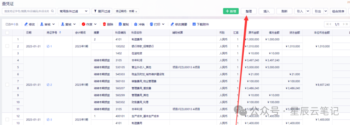The height and width of the screenshot is (125, 350).
Task: Expand the 作废 dropdown menu
Action: pos(95,24)
